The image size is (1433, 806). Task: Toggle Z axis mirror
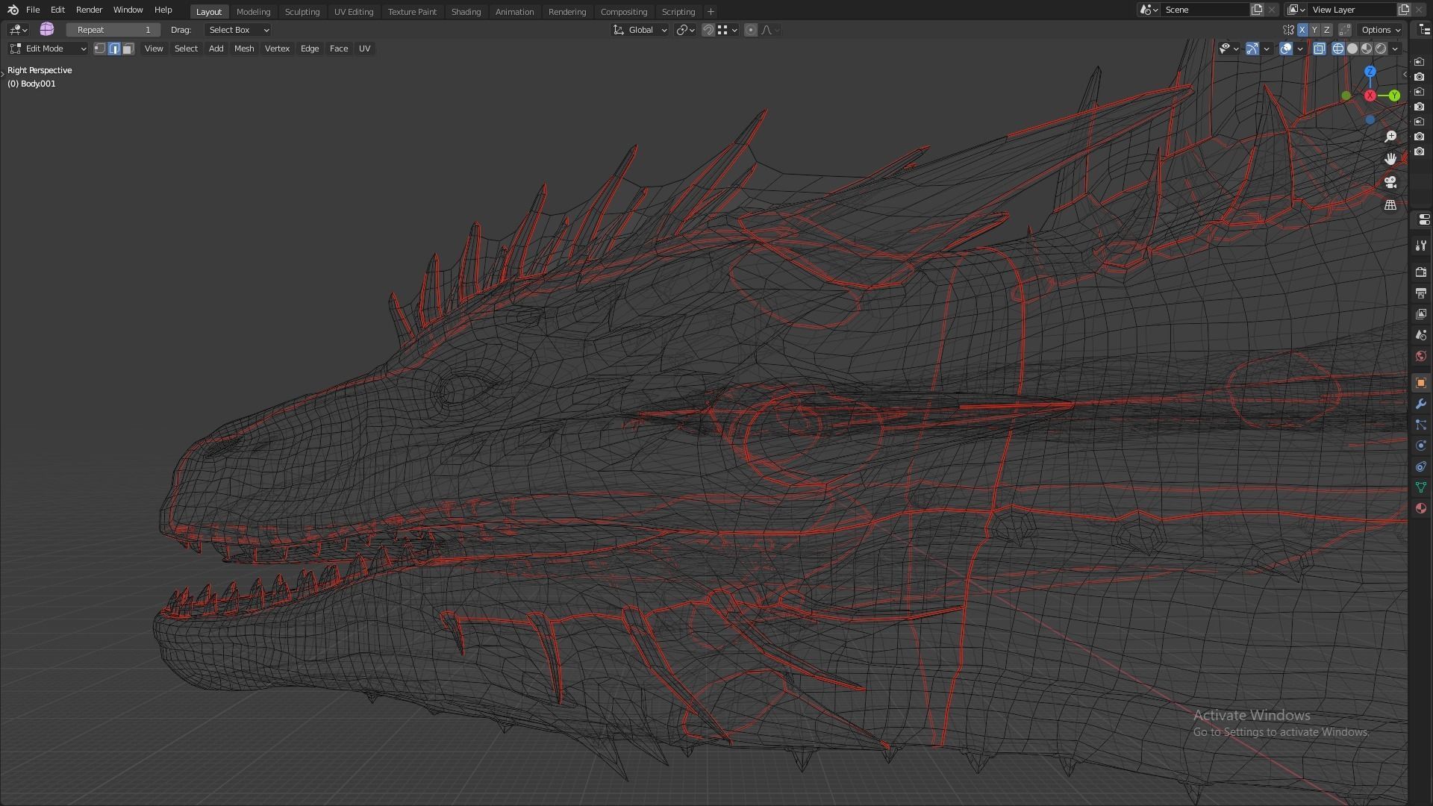(x=1327, y=30)
